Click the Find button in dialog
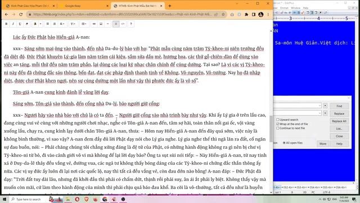This screenshot has height=203, width=360. (x=339, y=106)
